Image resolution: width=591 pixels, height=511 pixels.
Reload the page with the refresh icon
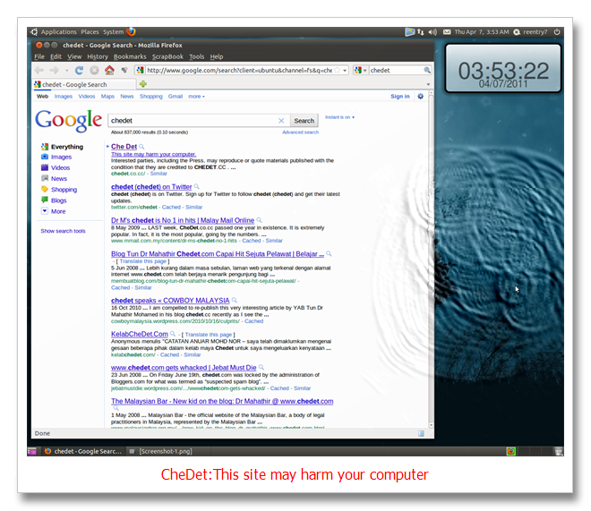79,70
